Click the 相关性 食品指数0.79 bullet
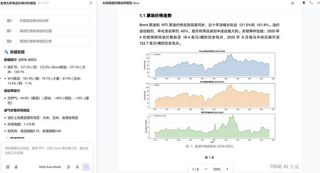This screenshot has height=173, width=320. 34,131
